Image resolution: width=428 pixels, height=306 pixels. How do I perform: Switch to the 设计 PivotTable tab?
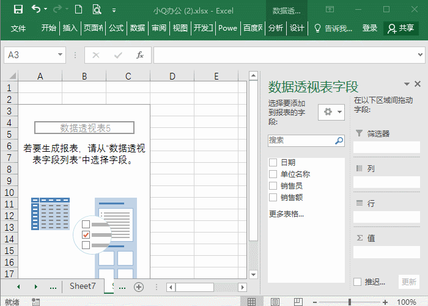pos(297,28)
